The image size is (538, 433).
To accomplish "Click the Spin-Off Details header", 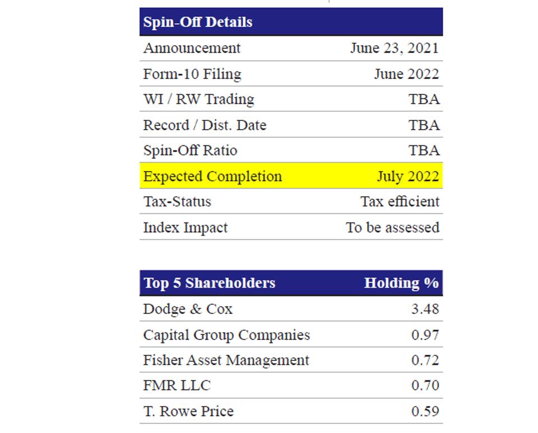I will point(198,22).
